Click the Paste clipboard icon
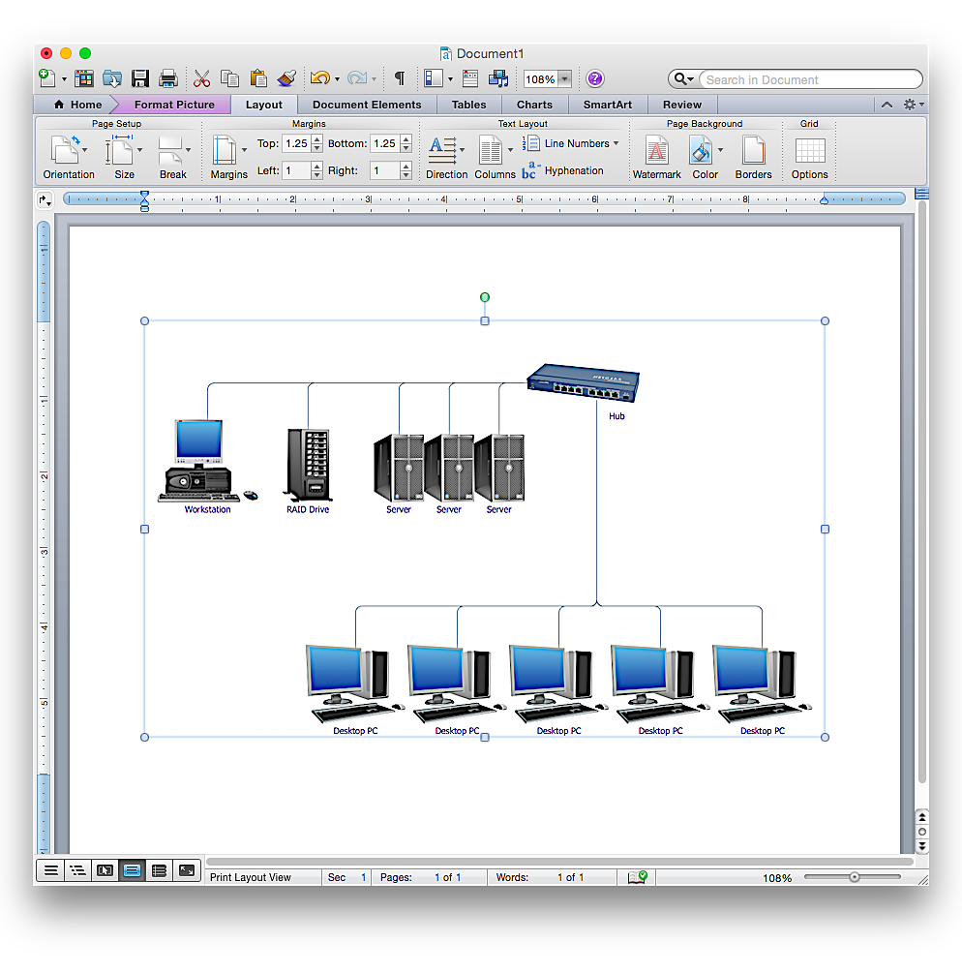This screenshot has width=962, height=973. [258, 78]
